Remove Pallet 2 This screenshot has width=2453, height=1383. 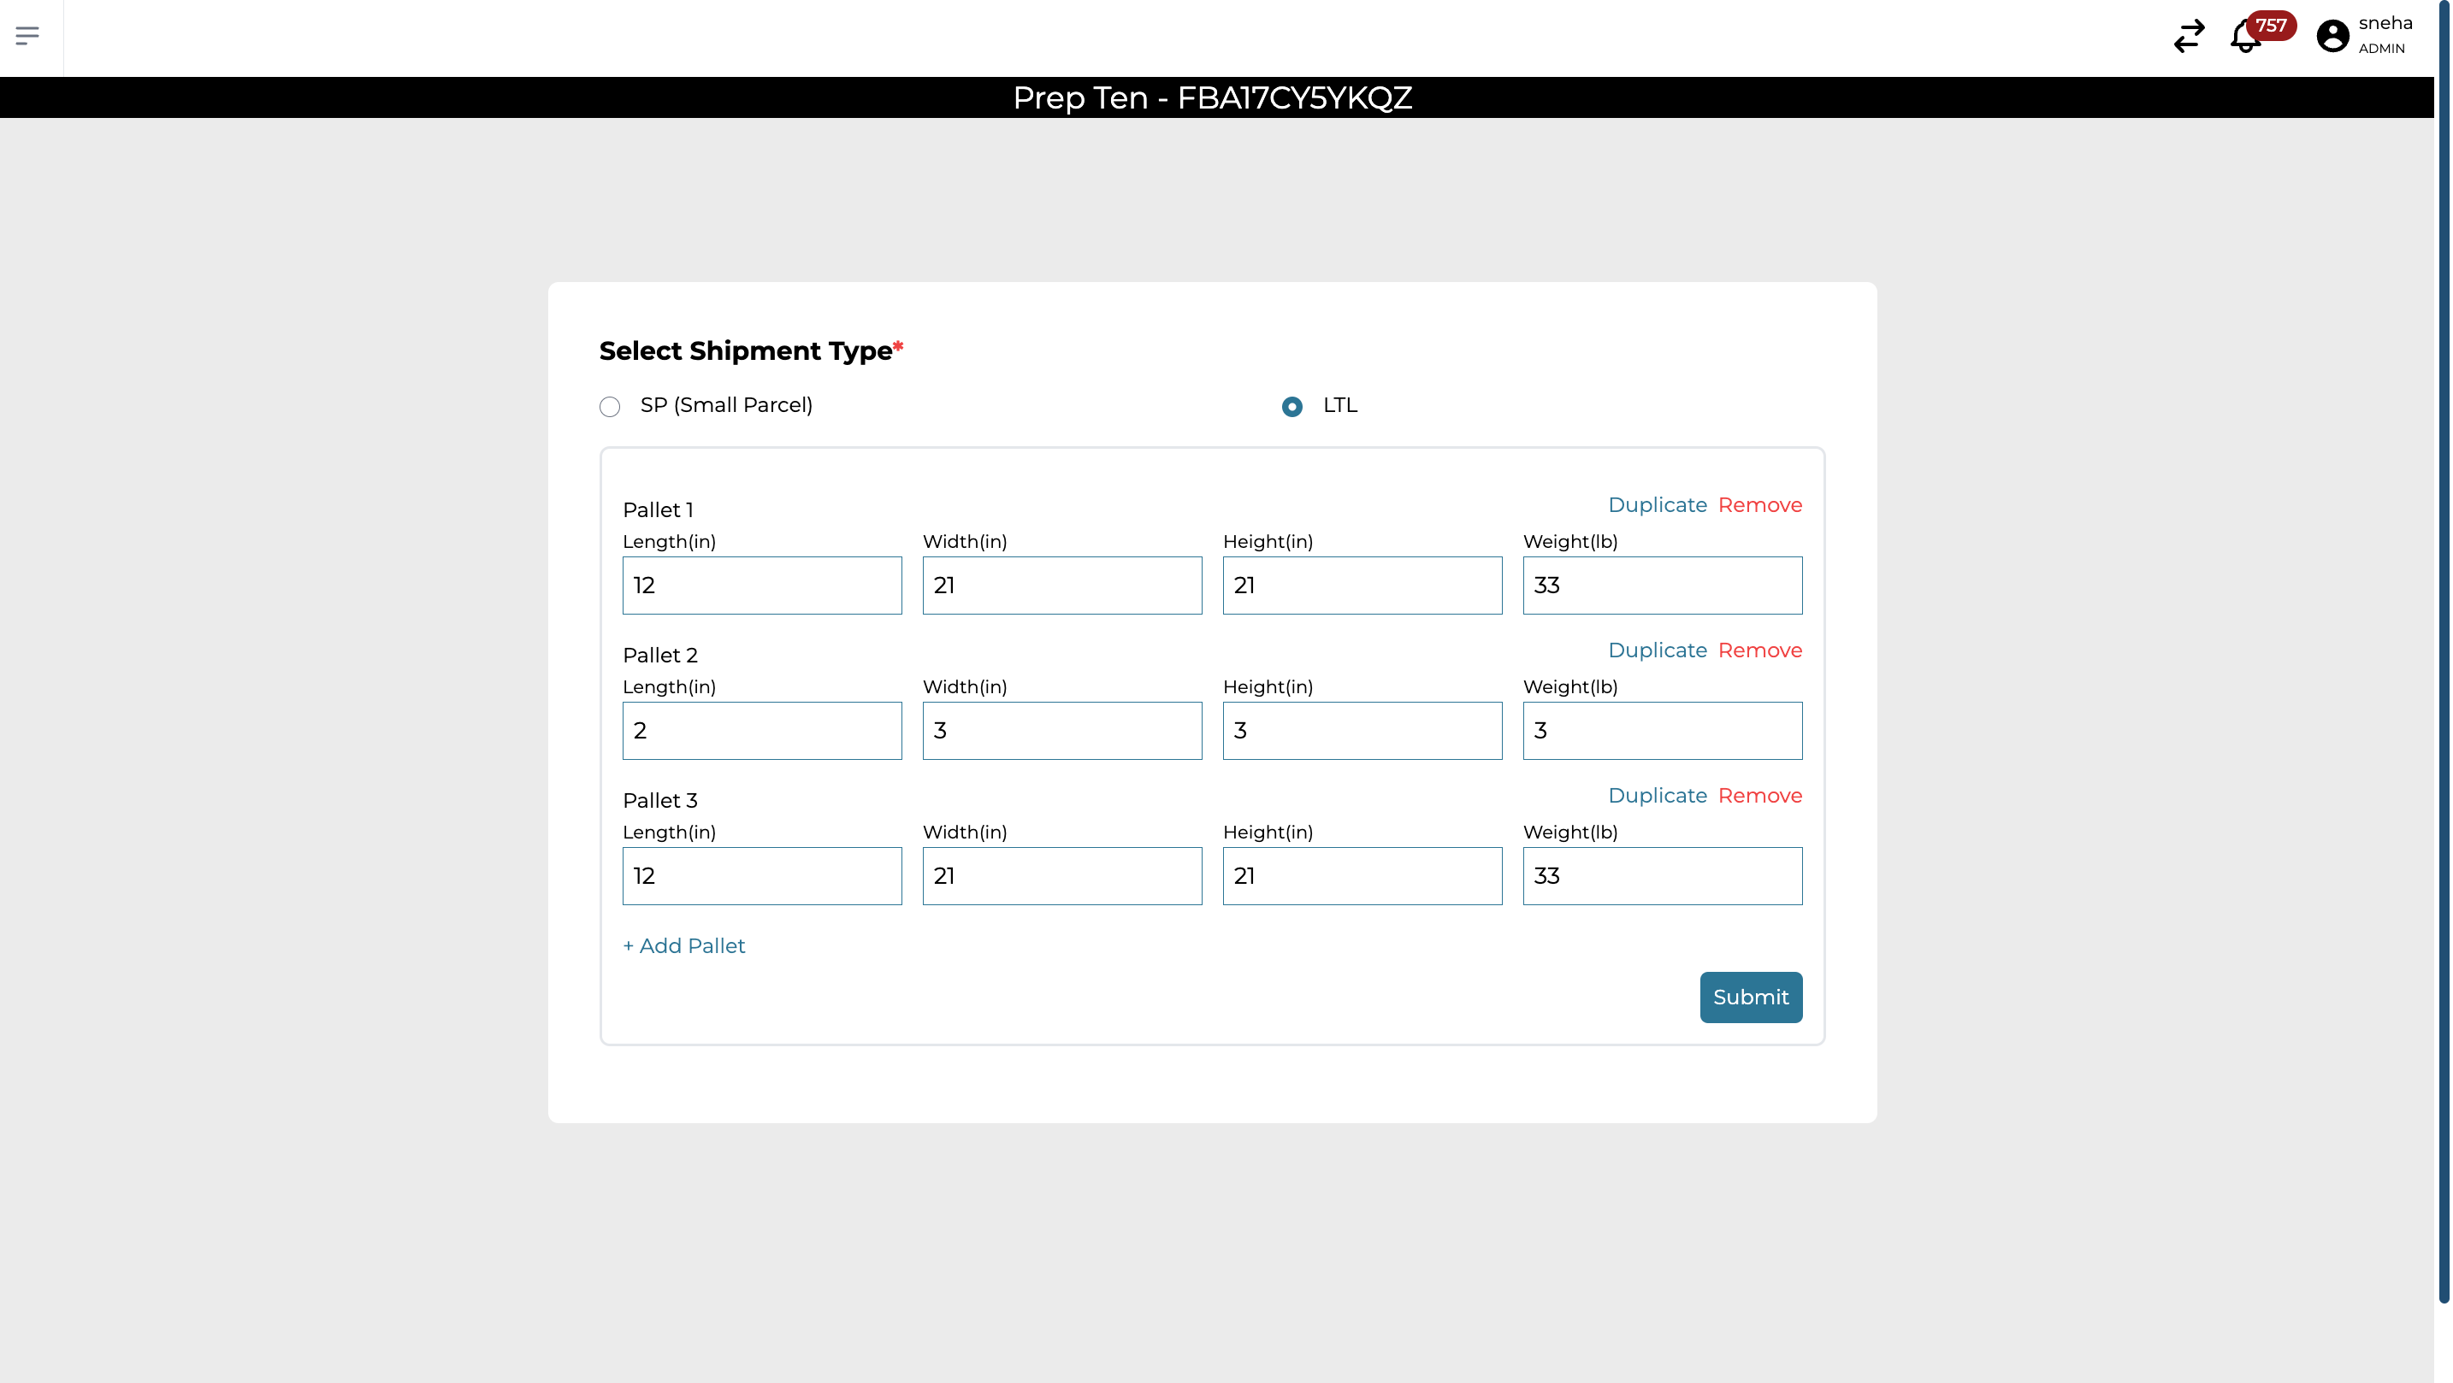[1758, 650]
